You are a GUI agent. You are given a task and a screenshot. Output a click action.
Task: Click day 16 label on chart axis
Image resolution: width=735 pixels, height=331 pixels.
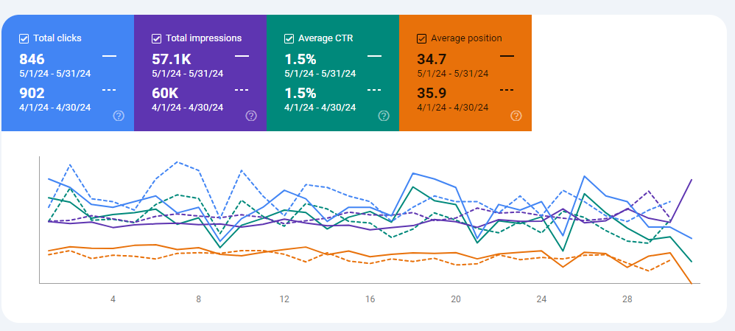coord(370,299)
